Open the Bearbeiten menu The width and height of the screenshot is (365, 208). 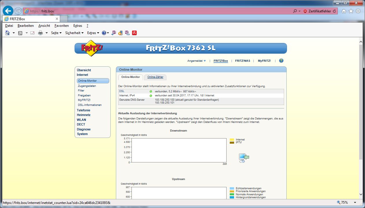25,26
